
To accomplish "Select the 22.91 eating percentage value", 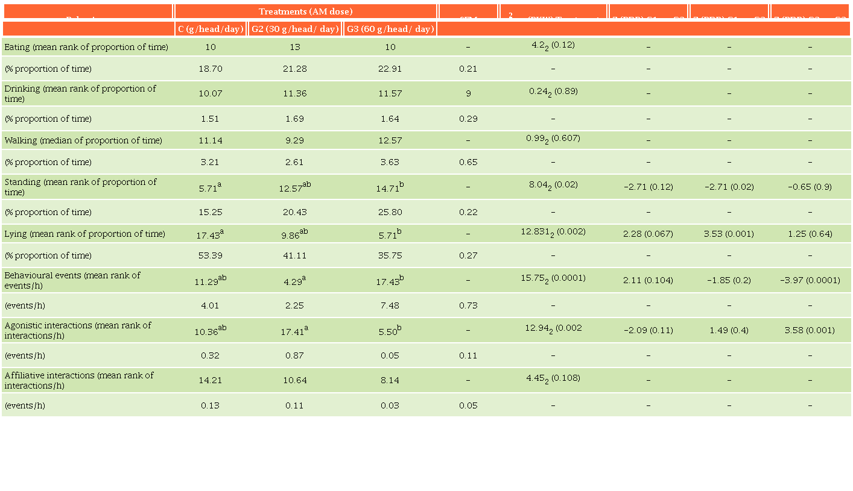I will click(390, 69).
